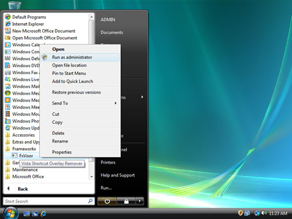Click the Windows Movie Maker icon
292x219 pixels.
click(x=8, y=114)
